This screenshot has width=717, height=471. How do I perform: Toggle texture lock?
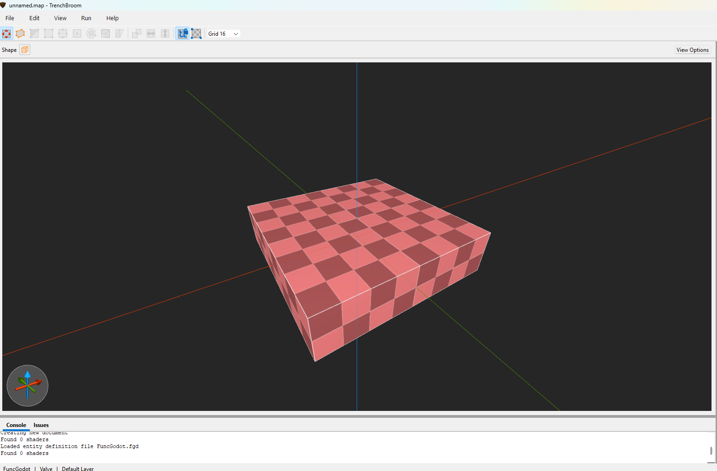pos(183,33)
